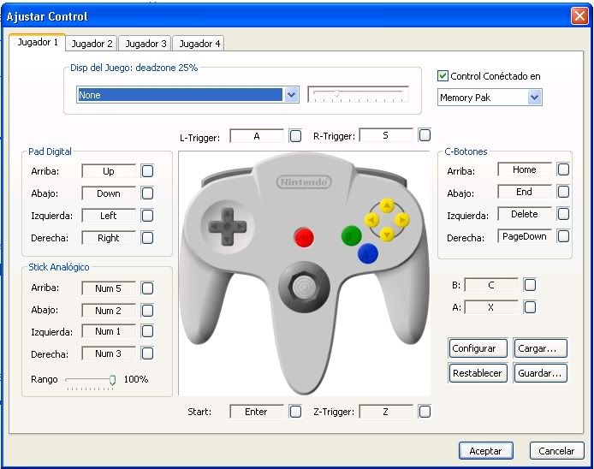Viewport: 594px width, 469px height.
Task: Click the C-Botones field showing PageDown
Action: pyautogui.click(x=525, y=236)
